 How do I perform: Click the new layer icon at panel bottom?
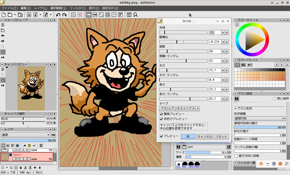point(2,168)
